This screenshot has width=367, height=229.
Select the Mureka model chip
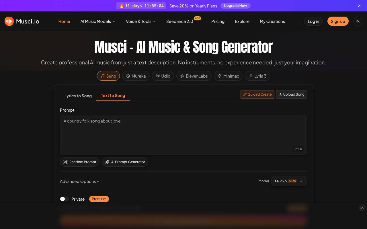136,76
